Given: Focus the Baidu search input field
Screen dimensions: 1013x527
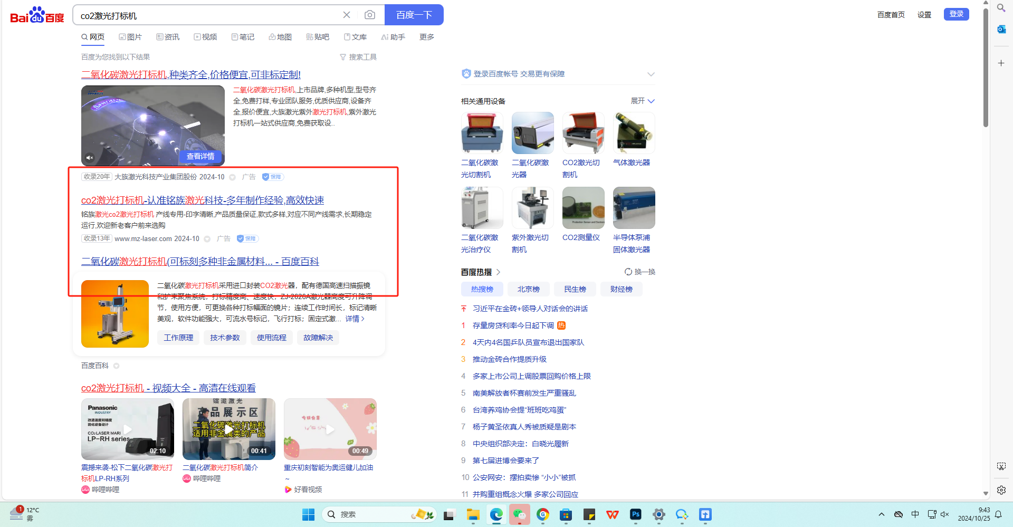Looking at the screenshot, I should coord(208,15).
